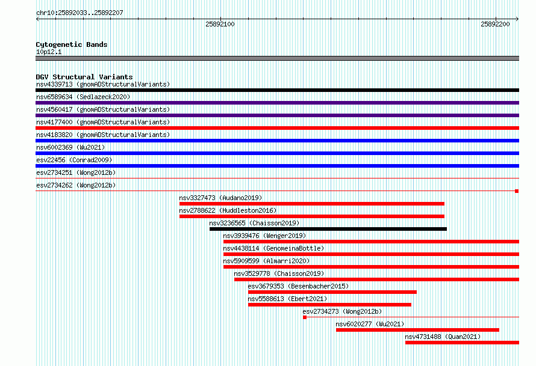Click the gray 10p12.1 cytogenetic band bar

click(x=277, y=58)
